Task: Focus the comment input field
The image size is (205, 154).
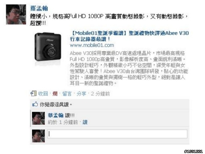Action: (117, 134)
